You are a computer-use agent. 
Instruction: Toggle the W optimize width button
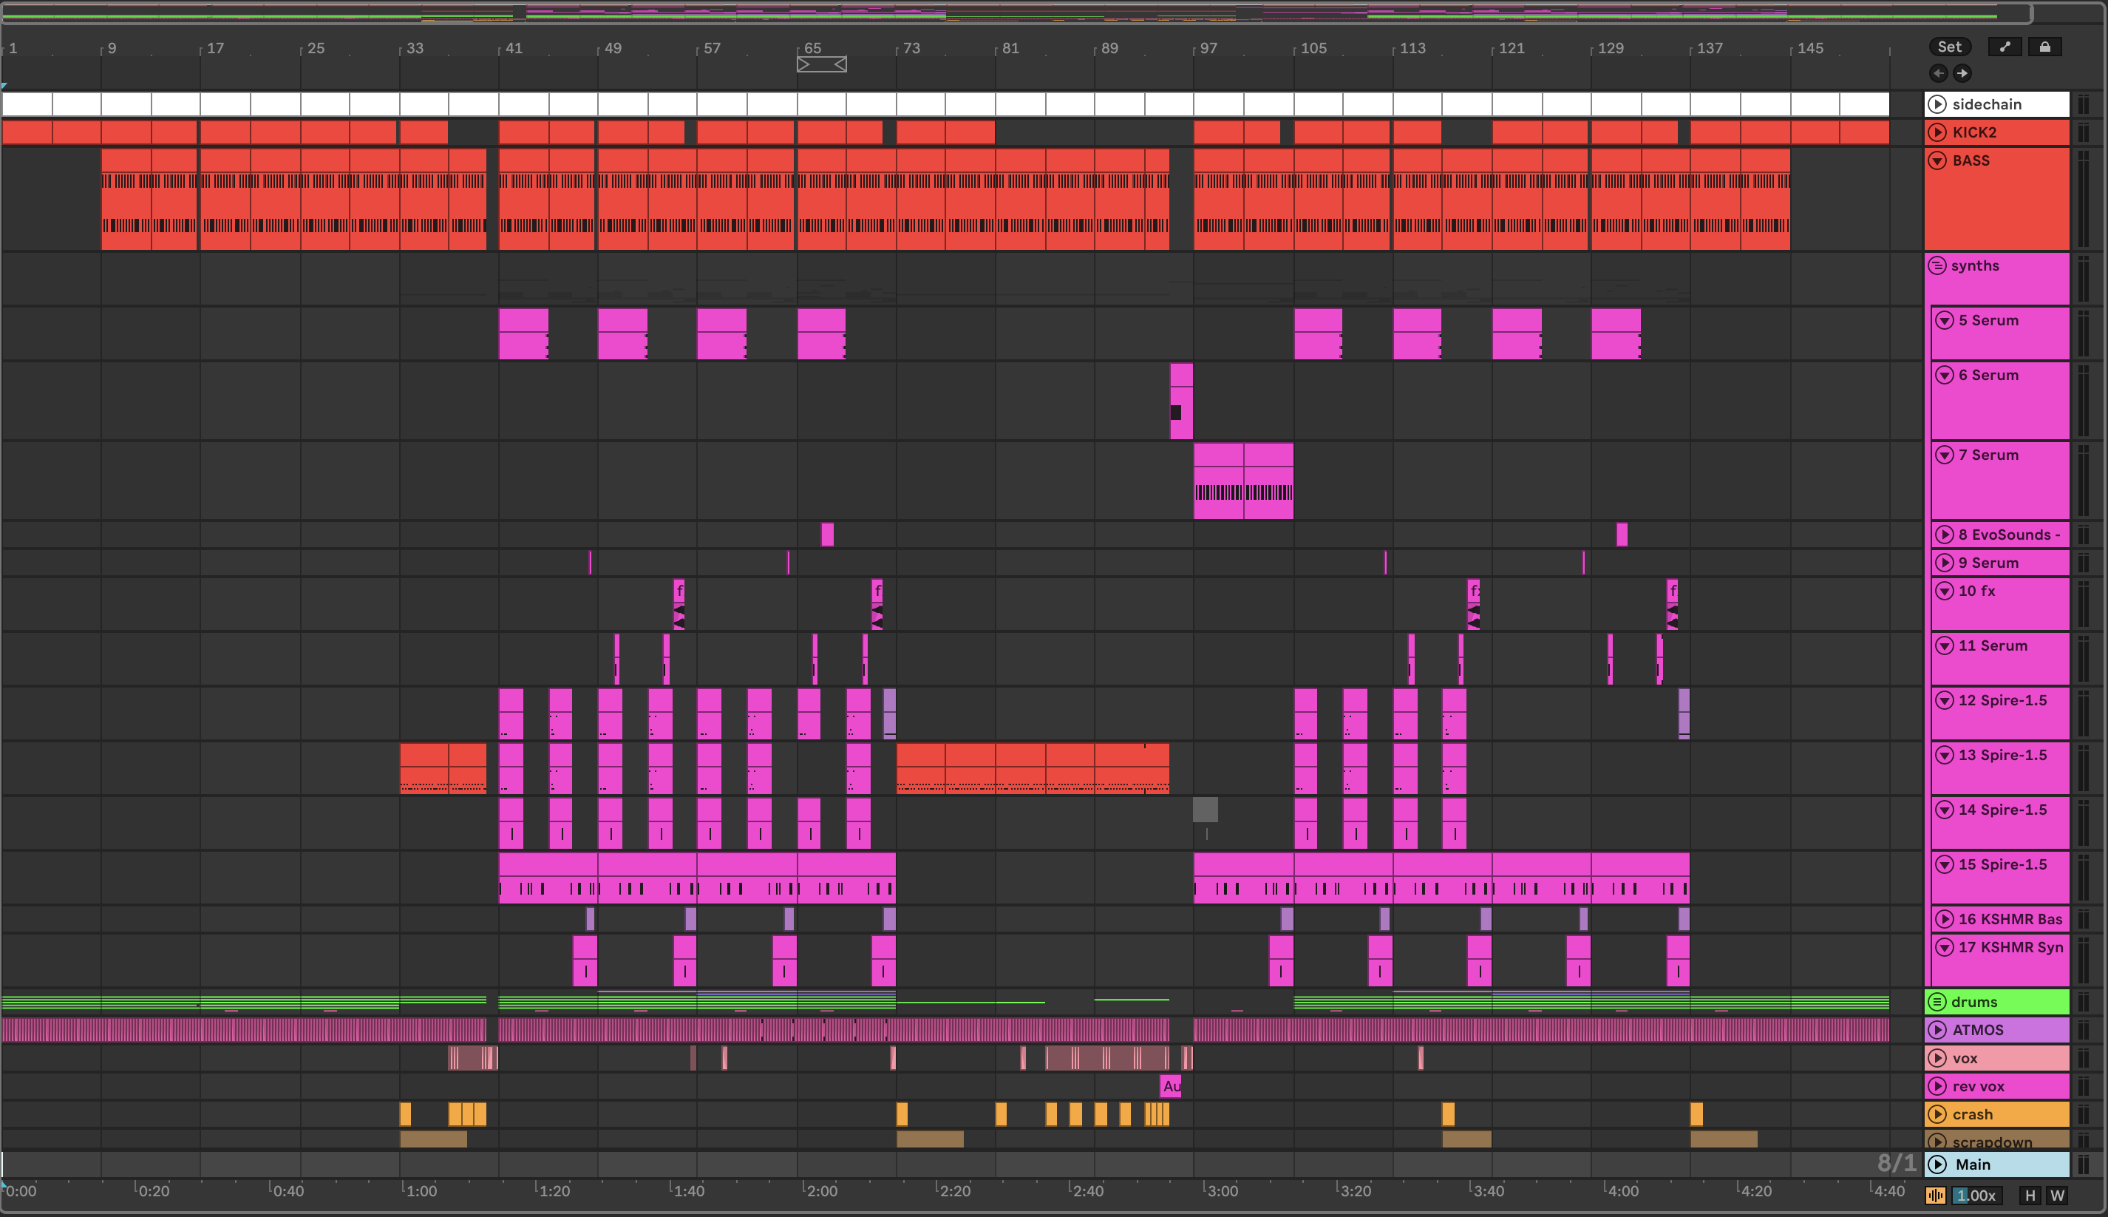point(2057,1196)
